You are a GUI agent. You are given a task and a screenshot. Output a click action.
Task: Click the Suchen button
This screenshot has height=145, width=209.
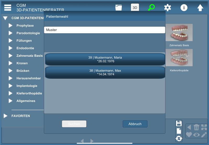point(74,124)
